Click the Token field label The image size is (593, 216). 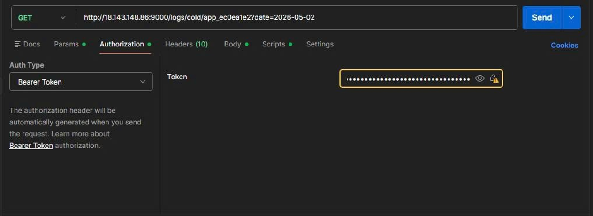pyautogui.click(x=177, y=77)
